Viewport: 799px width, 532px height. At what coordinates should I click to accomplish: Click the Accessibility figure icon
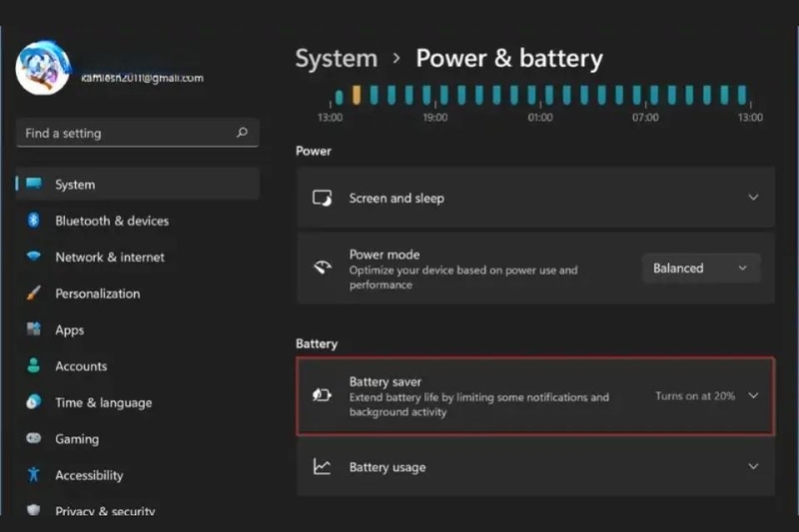pyautogui.click(x=34, y=474)
